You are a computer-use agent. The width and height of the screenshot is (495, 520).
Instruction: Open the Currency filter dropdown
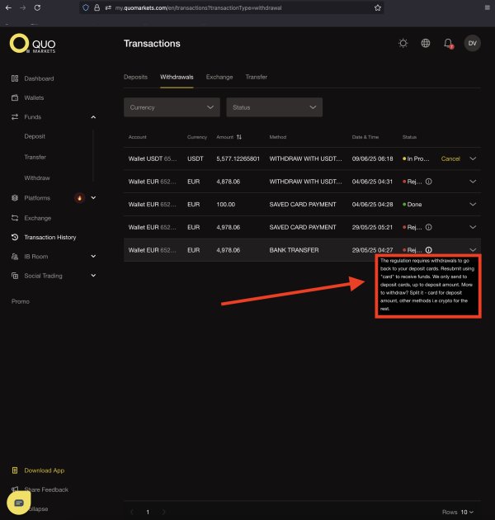click(x=172, y=107)
